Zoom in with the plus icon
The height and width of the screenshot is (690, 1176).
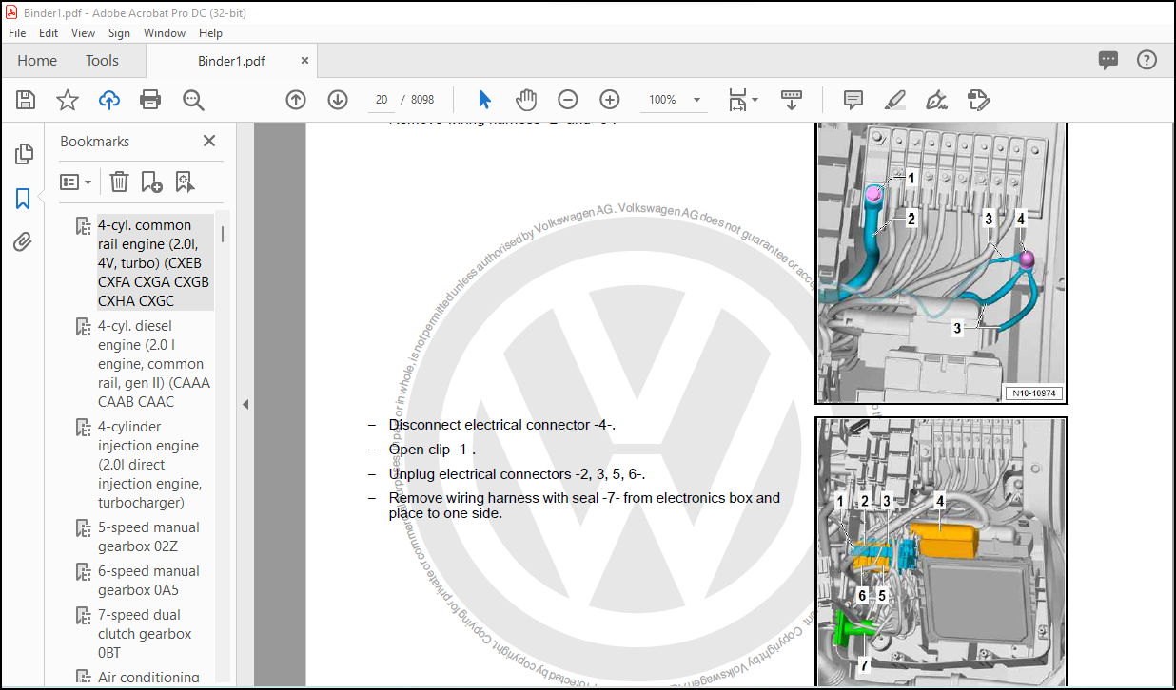coord(610,100)
